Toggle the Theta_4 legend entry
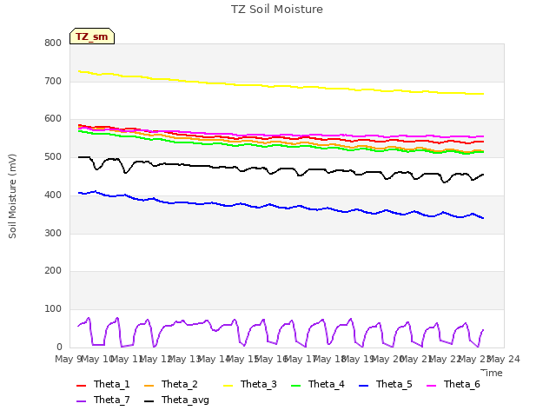556x417 pixels. (318, 384)
